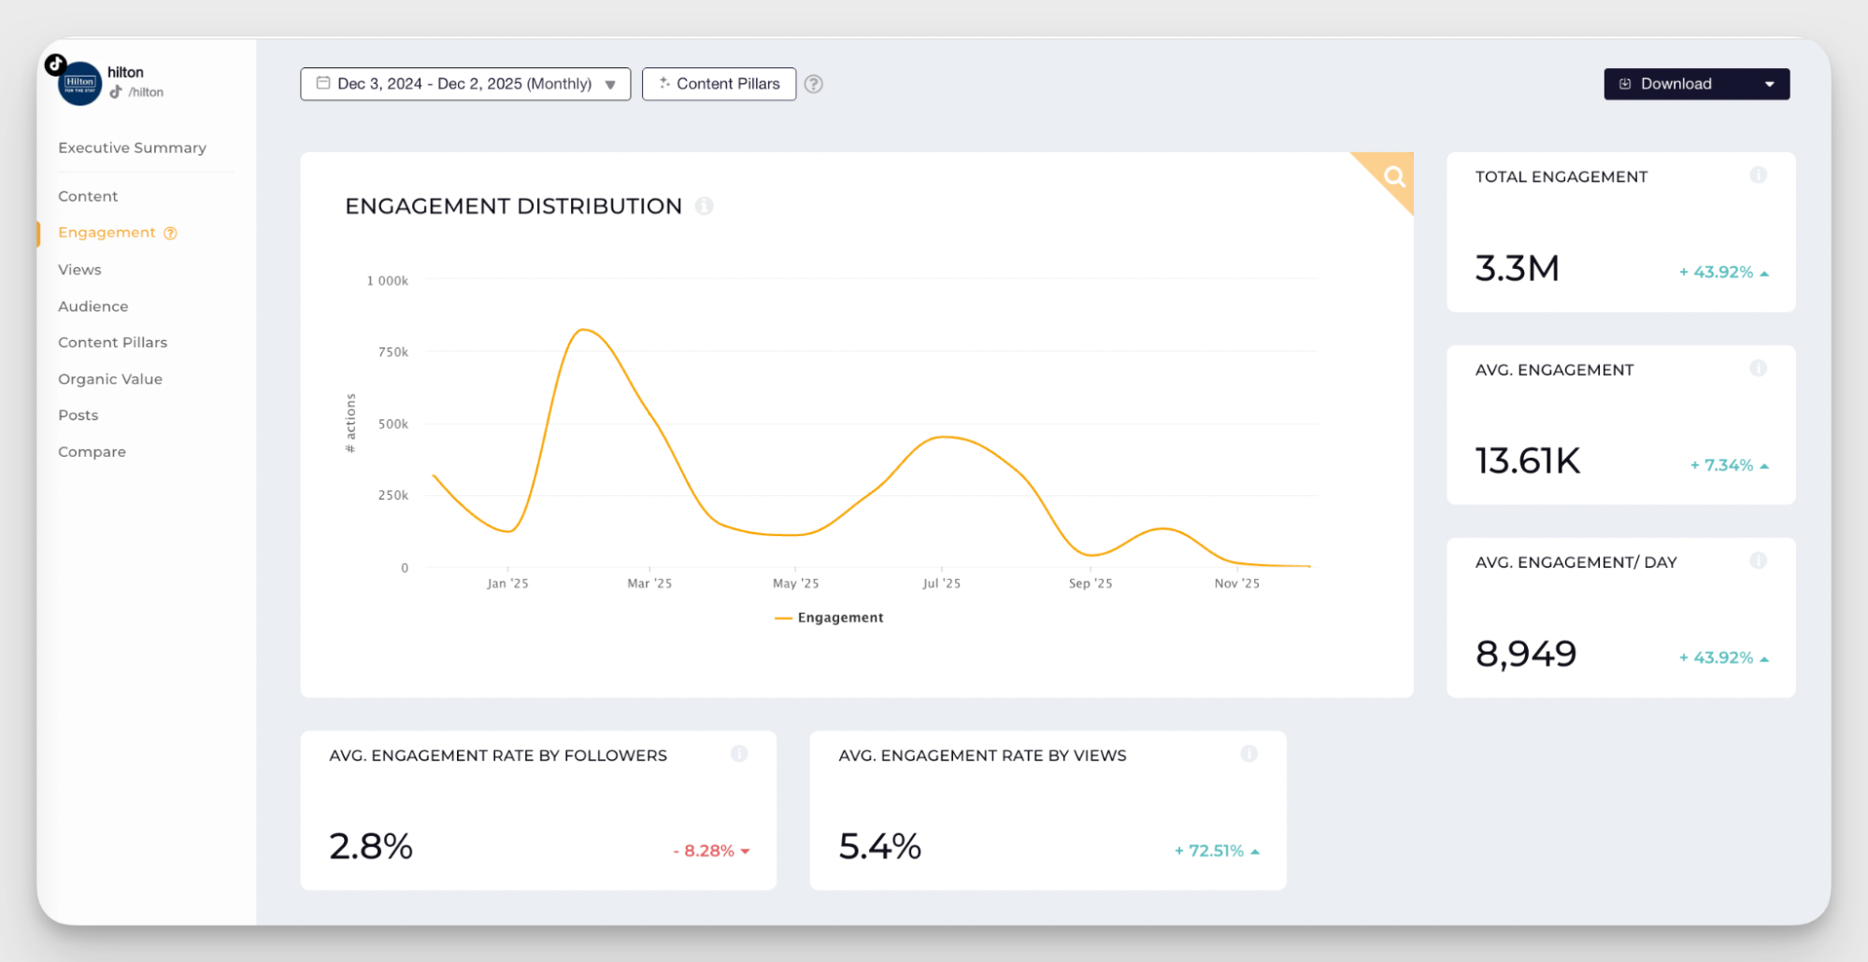
Task: Click info icon on Avg. Engagement/Day card
Action: 1758,560
